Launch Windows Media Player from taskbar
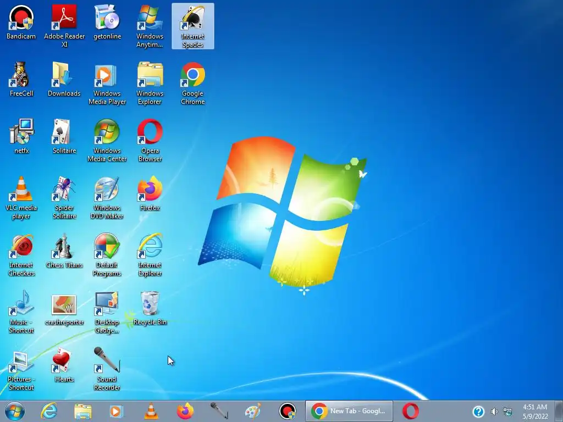The height and width of the screenshot is (422, 563). click(x=116, y=411)
